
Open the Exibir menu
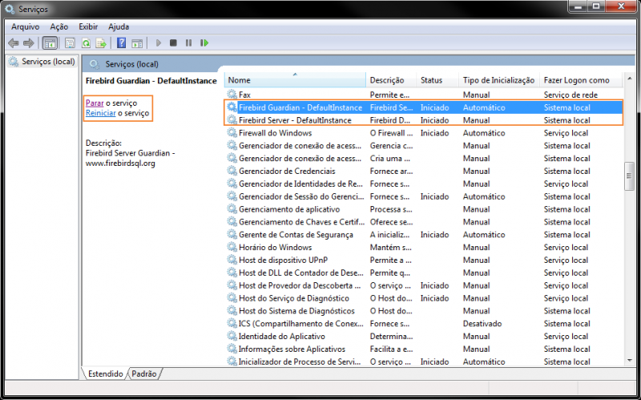point(88,26)
